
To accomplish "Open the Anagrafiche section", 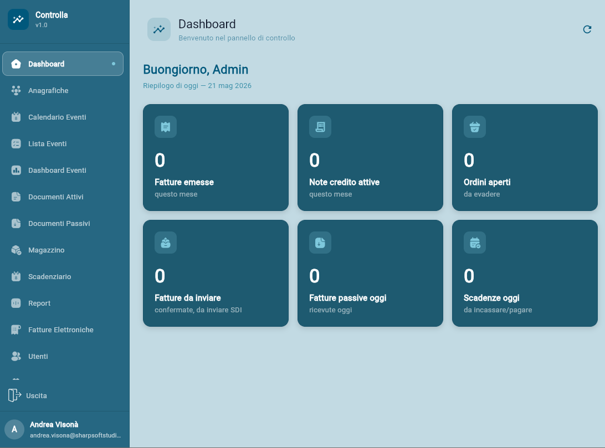I will click(x=63, y=91).
